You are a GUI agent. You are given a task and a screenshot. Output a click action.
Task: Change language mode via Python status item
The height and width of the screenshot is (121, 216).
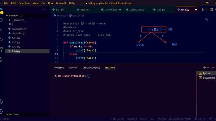162,119
